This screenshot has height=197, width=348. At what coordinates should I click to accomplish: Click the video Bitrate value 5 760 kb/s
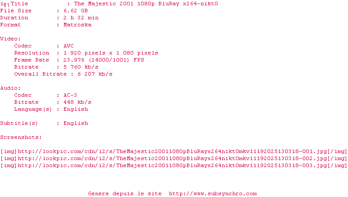pyautogui.click(x=81, y=67)
